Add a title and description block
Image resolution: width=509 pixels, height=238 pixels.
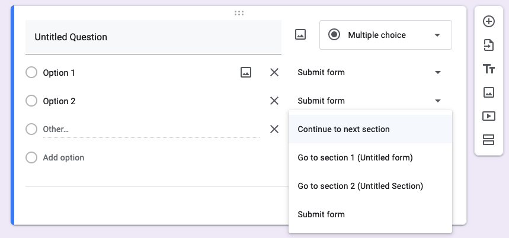point(489,69)
